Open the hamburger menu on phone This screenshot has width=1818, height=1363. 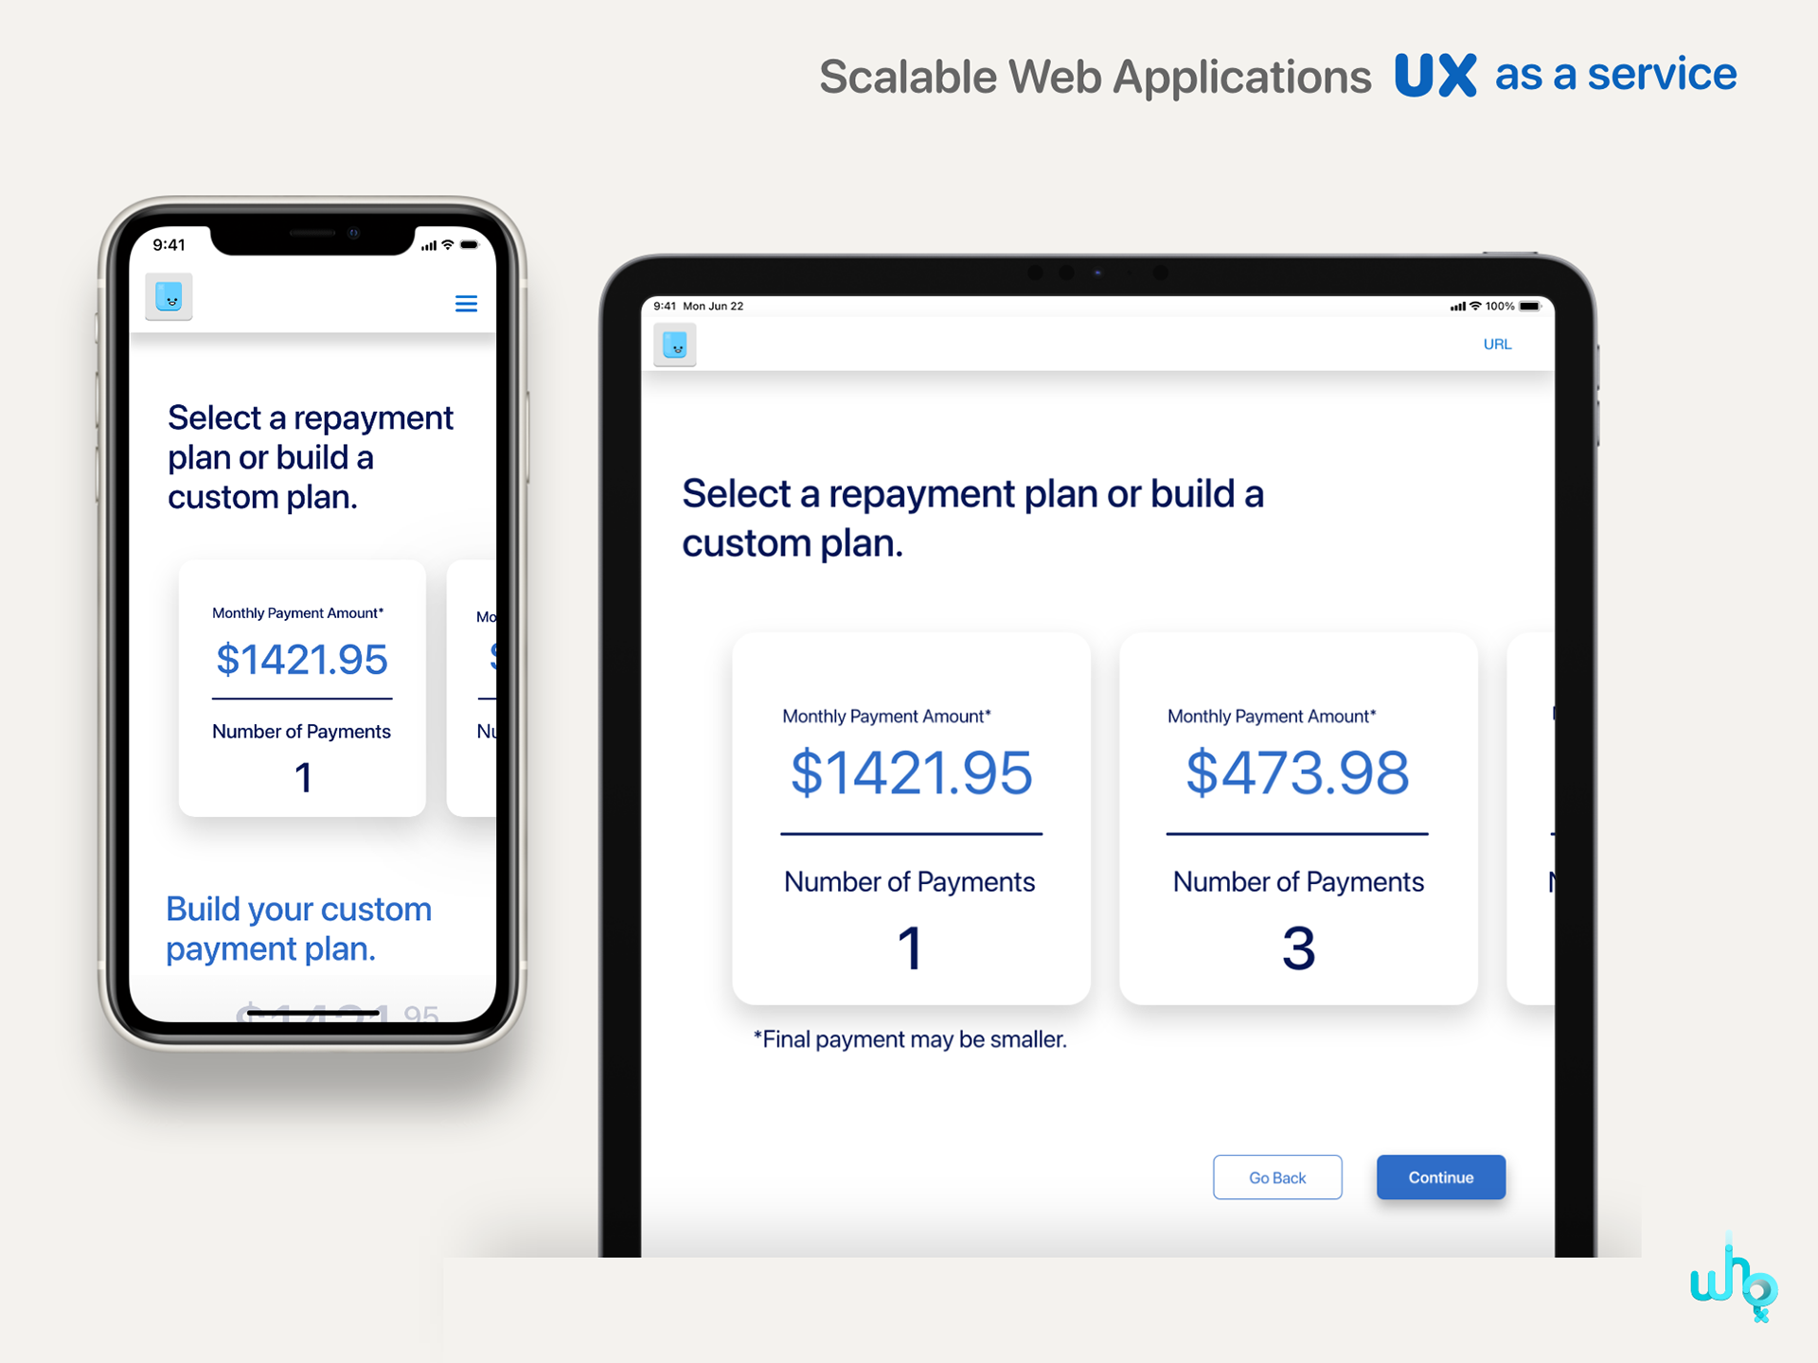466,304
